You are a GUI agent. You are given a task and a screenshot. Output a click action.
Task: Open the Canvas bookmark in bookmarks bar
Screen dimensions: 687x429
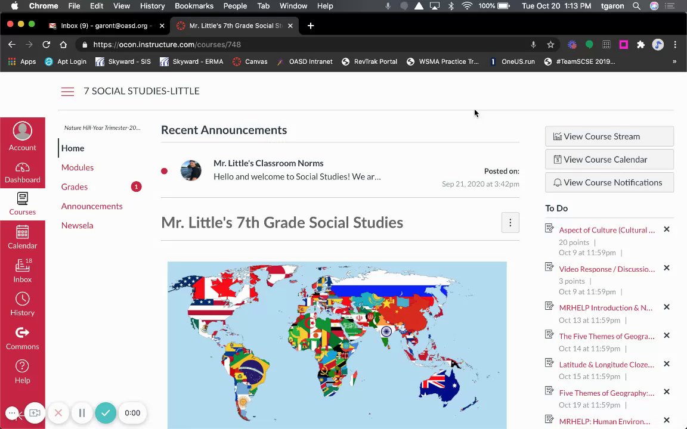(x=250, y=62)
